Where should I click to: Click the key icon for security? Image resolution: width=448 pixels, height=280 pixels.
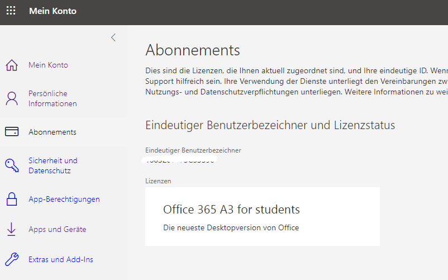(x=12, y=165)
